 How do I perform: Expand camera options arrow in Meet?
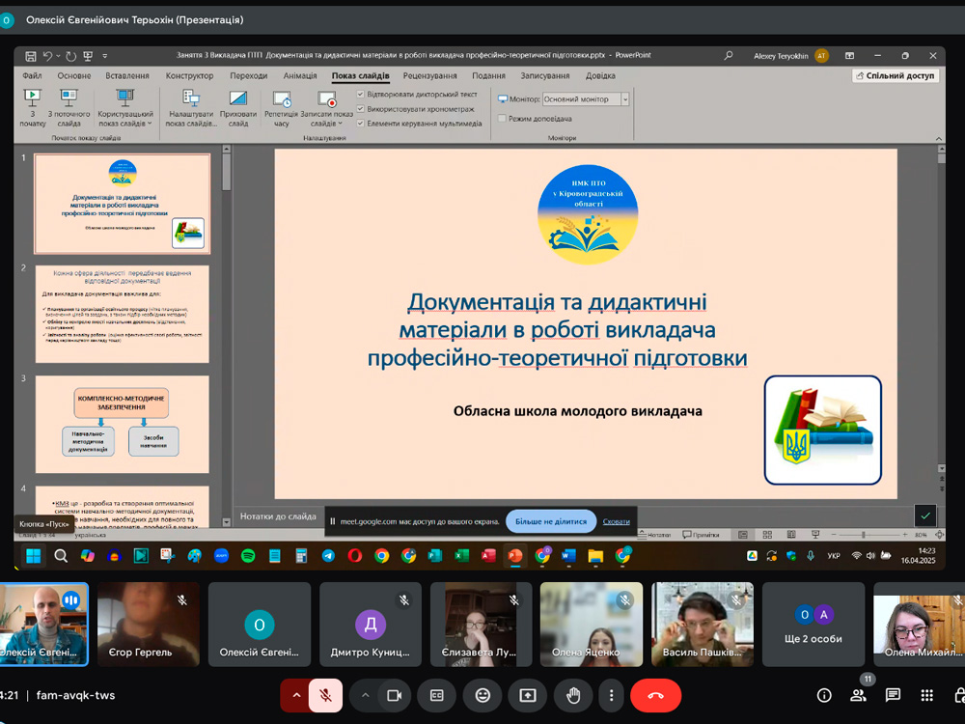pyautogui.click(x=365, y=695)
